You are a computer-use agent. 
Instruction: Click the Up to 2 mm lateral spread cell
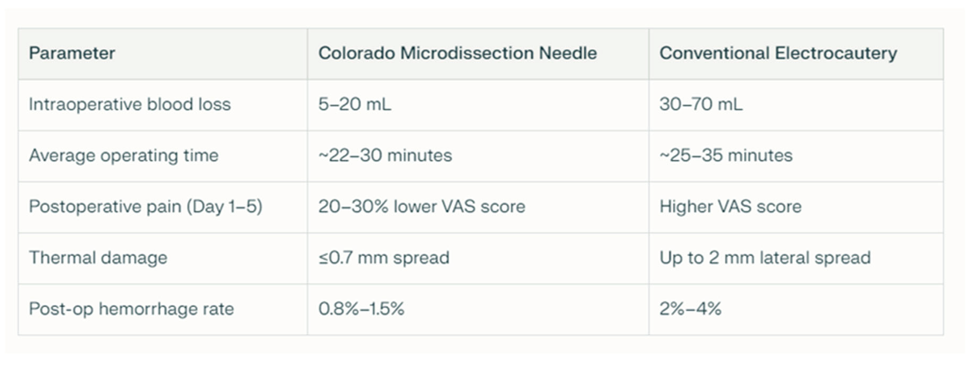click(x=765, y=258)
